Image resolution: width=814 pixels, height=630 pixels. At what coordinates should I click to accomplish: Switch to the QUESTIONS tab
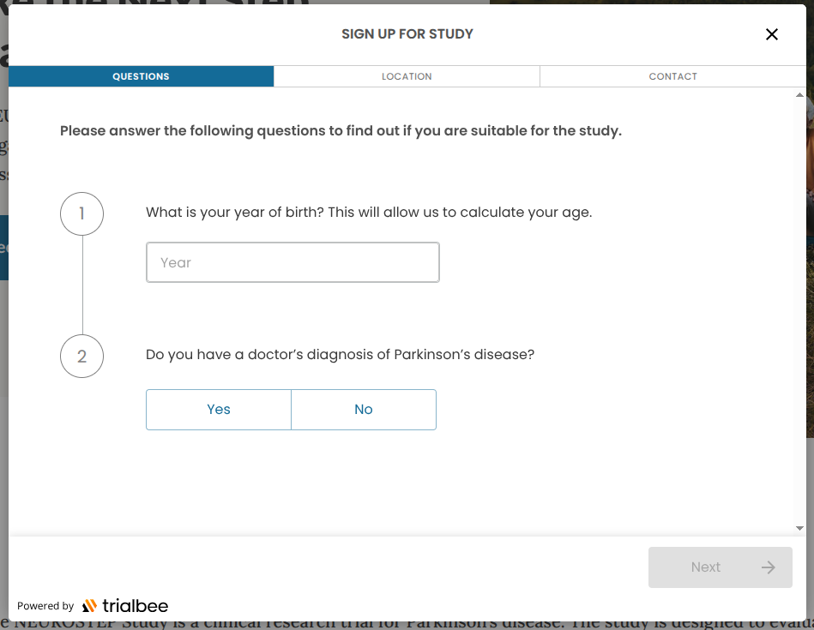coord(141,76)
